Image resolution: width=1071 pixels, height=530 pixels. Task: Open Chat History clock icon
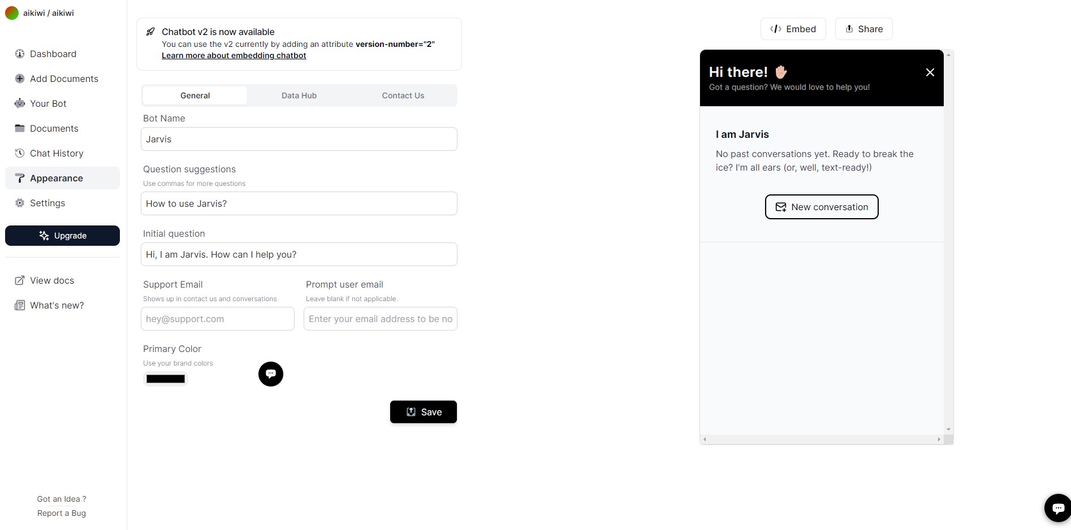(x=20, y=153)
